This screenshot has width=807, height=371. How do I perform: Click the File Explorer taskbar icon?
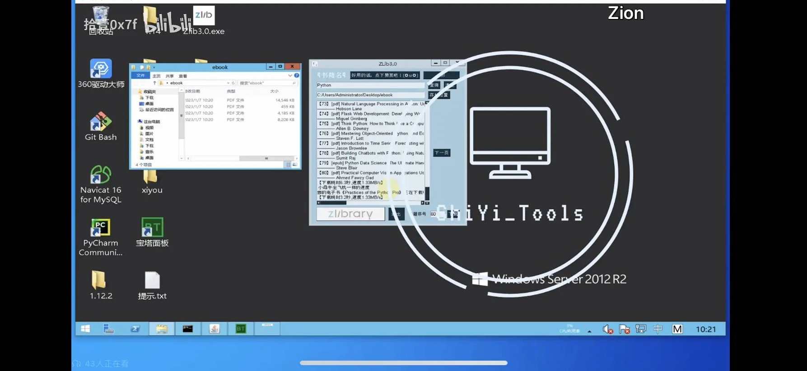point(162,329)
